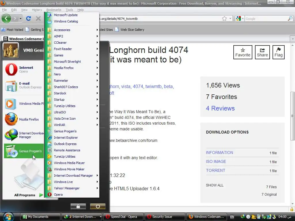Screen dimensions: 295x221
Task: Click the Firefox reload button
Action: 29,18
